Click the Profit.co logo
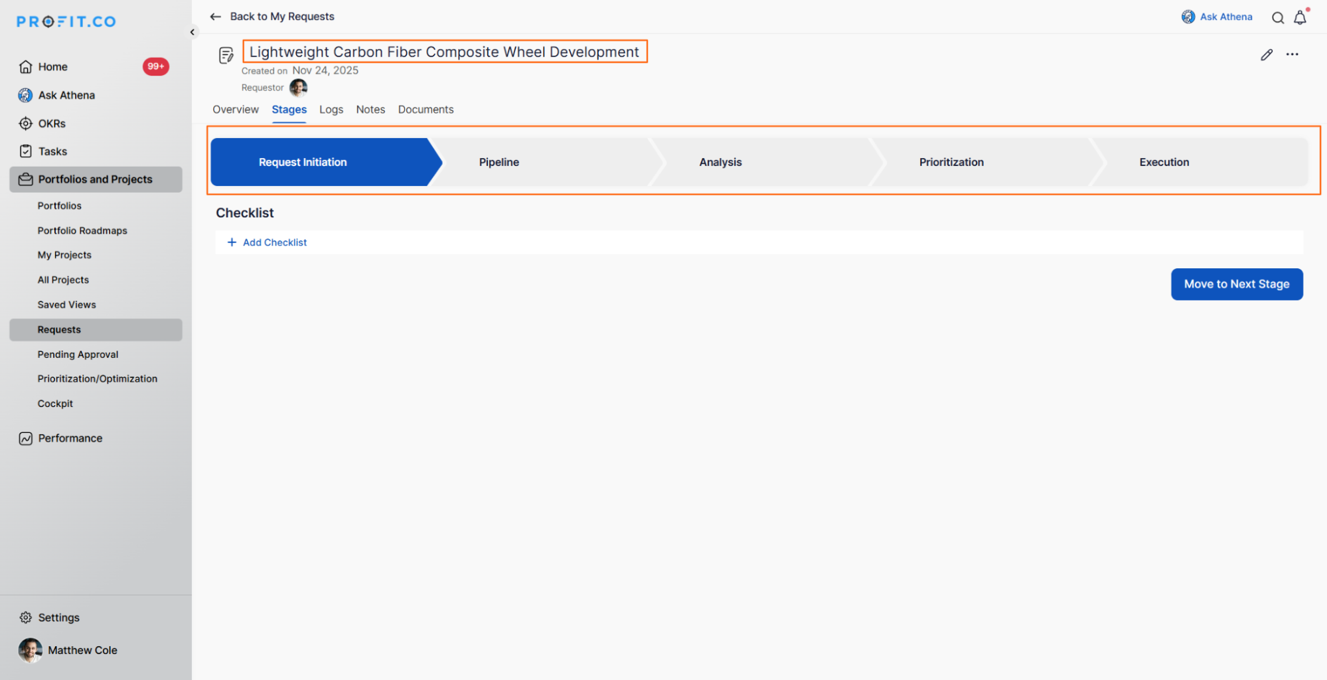Viewport: 1327px width, 680px height. (66, 22)
